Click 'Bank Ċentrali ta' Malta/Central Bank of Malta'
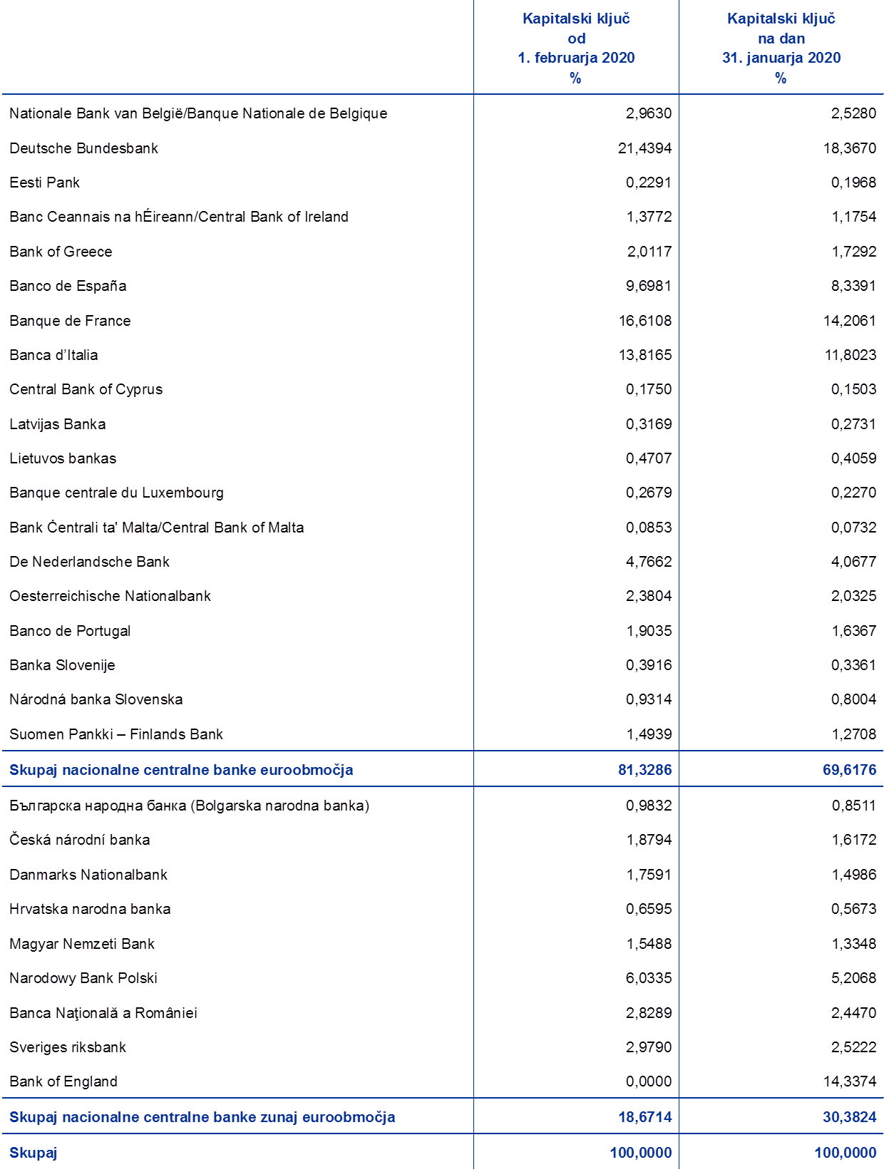This screenshot has height=1172, width=884. 156,528
